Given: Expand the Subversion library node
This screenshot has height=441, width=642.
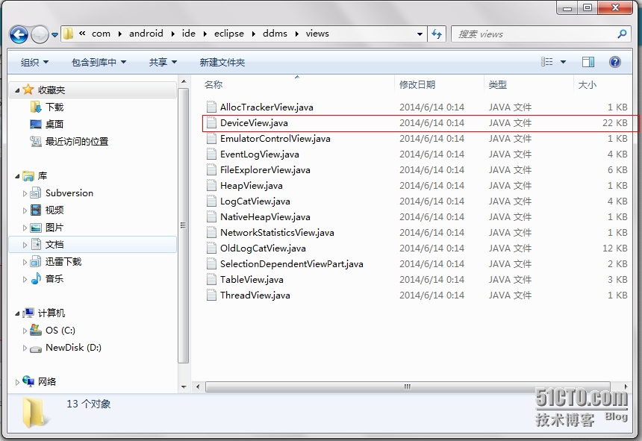Looking at the screenshot, I should tap(25, 193).
